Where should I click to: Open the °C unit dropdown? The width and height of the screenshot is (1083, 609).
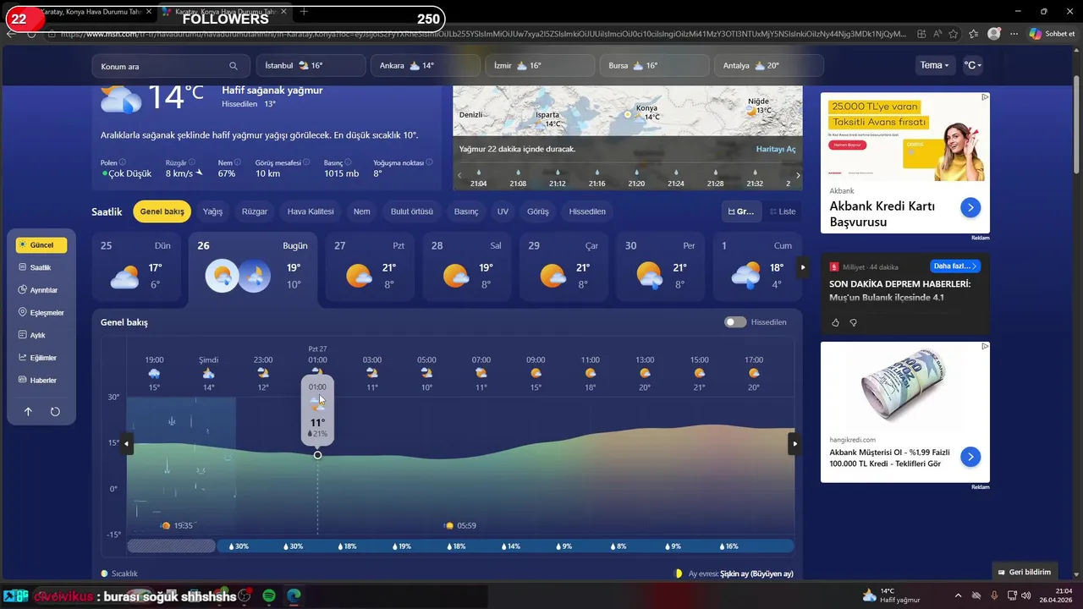pyautogui.click(x=973, y=65)
